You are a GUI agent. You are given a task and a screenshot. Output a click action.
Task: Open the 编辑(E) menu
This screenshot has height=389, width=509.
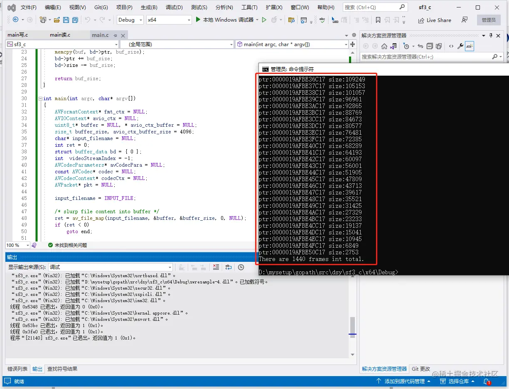click(x=53, y=7)
